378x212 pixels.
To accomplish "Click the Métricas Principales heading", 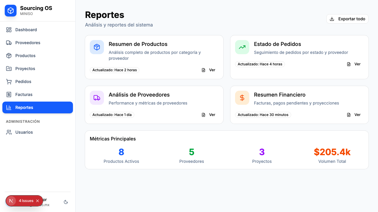I will click(x=113, y=139).
